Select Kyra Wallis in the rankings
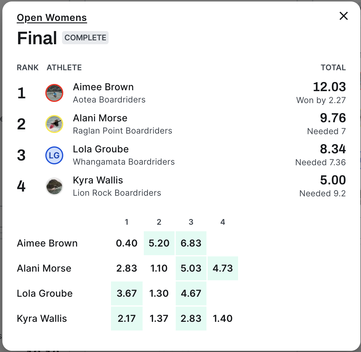 pos(98,180)
